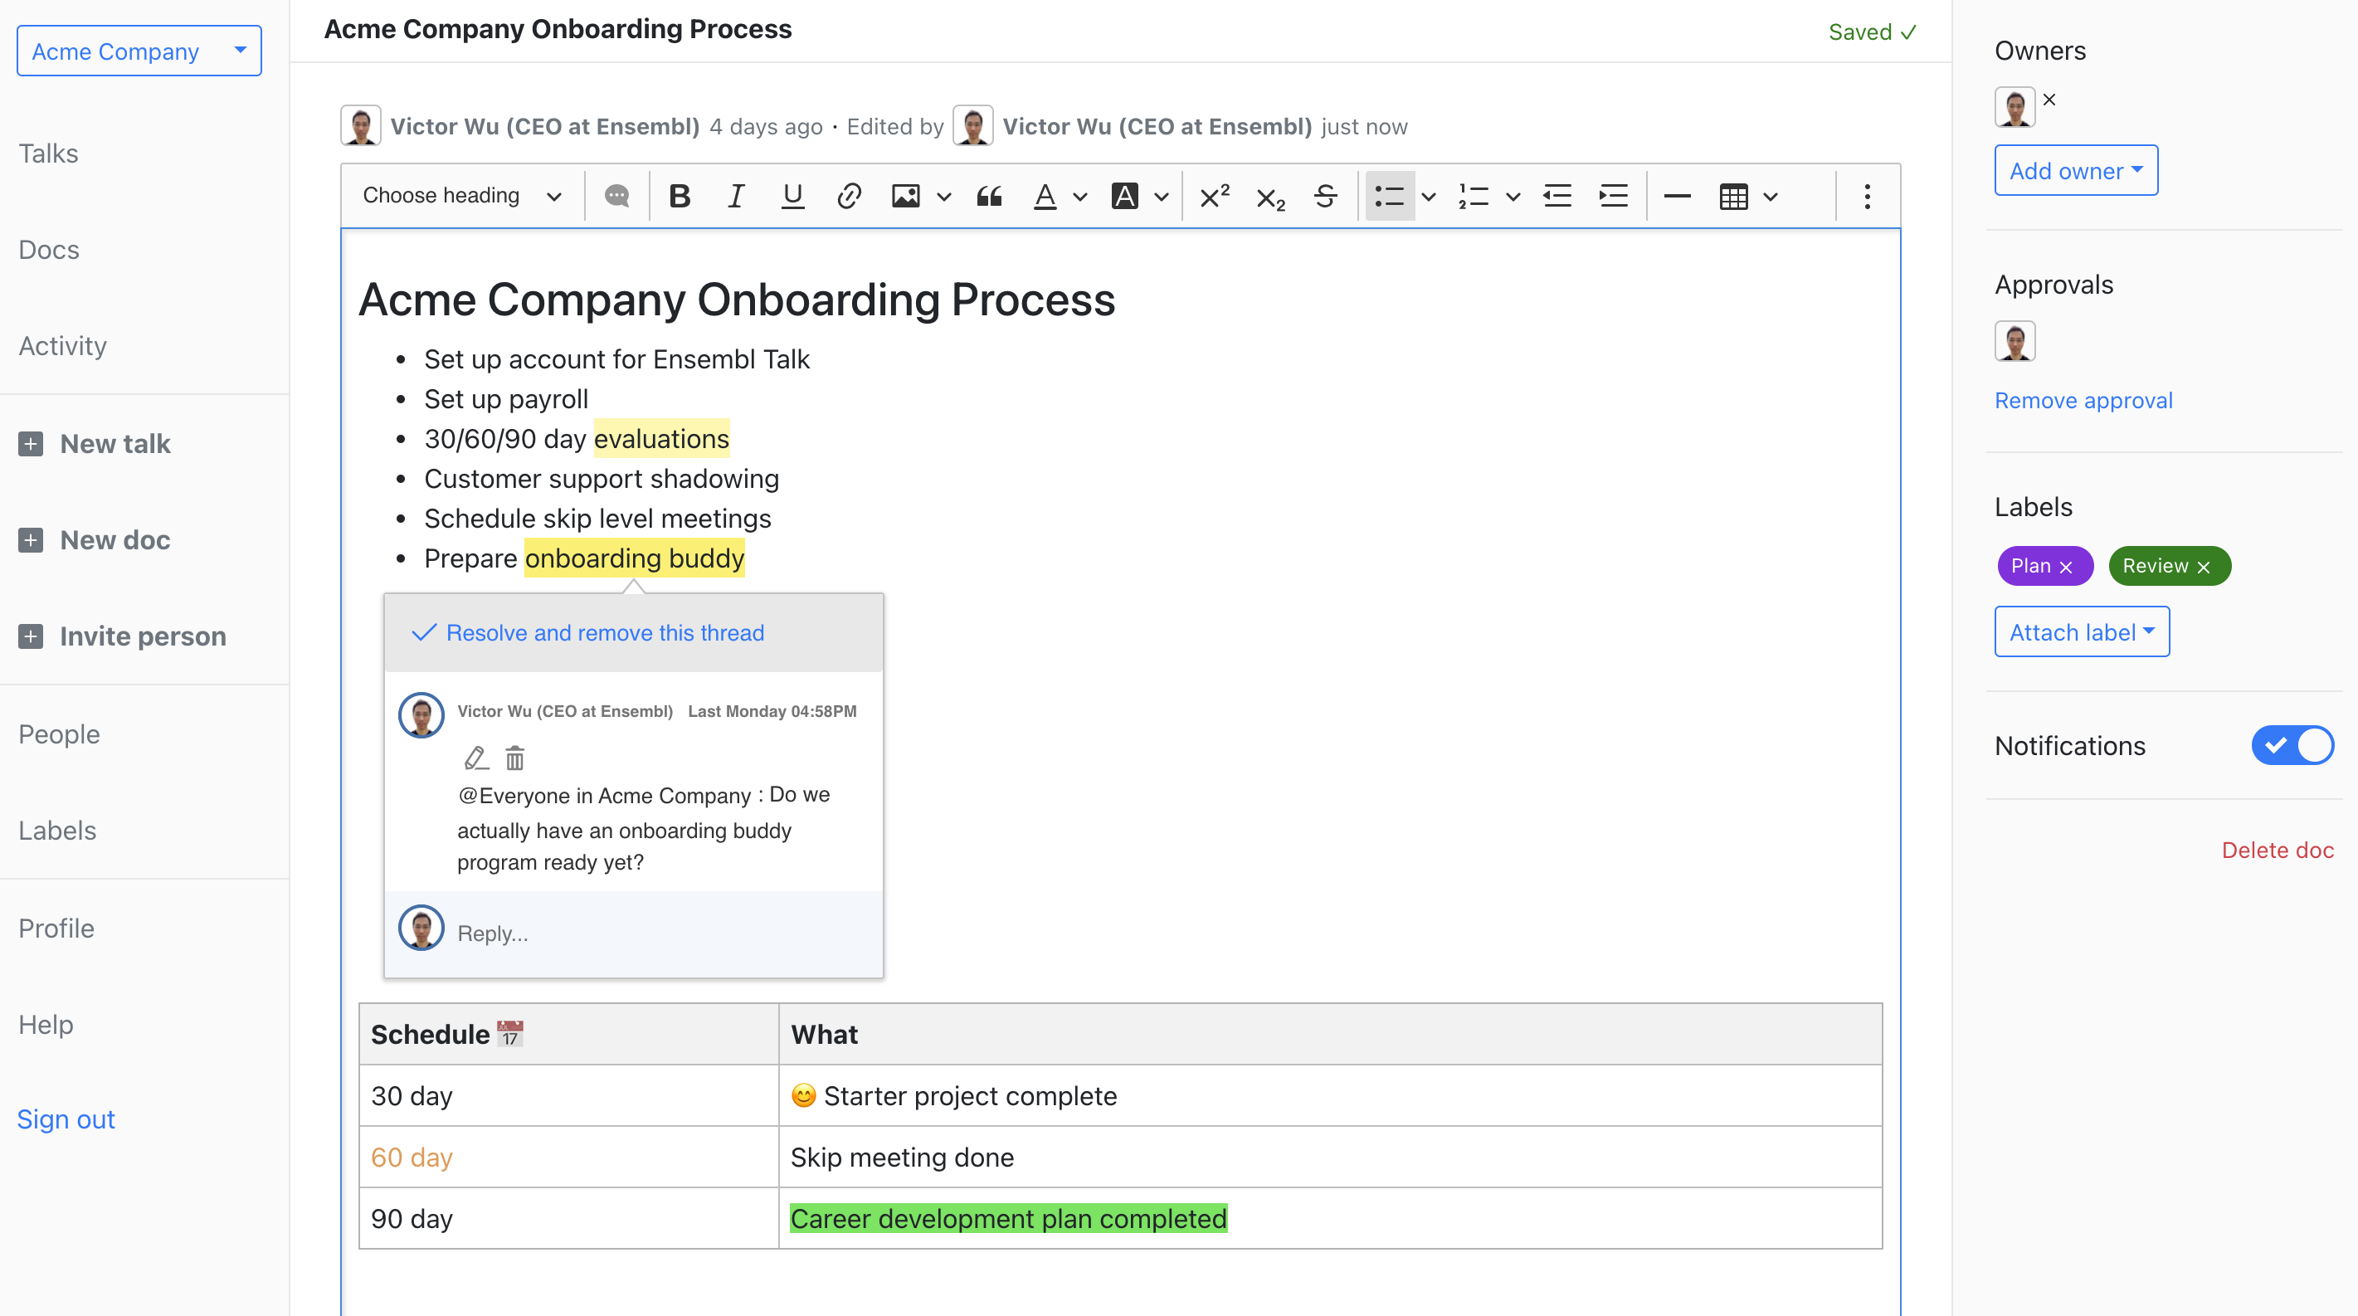Create a New talk

coord(114,444)
